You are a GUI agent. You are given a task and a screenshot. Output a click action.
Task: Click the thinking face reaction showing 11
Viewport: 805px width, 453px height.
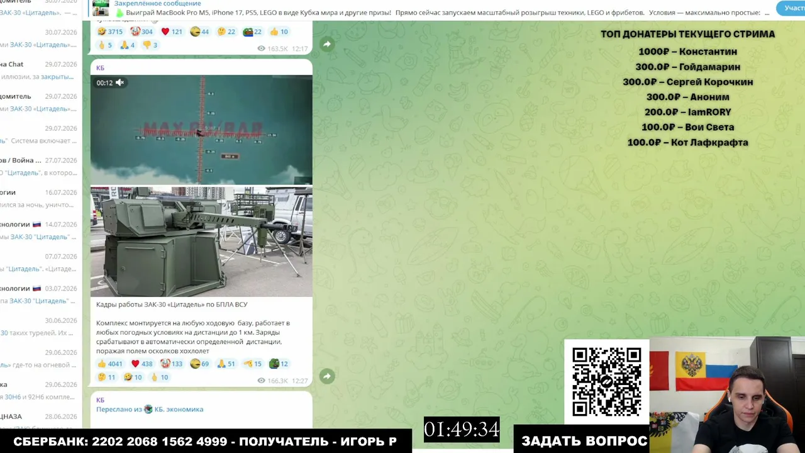click(x=106, y=377)
